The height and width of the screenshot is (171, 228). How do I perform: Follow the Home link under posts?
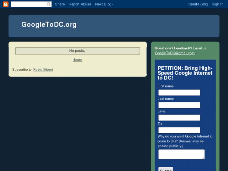point(77,60)
